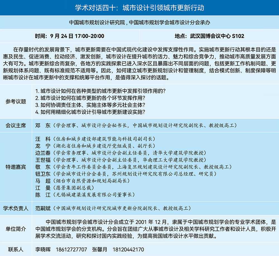The height and width of the screenshot is (256, 279).
Task: Click guest name 陈江
Action: tap(43, 195)
